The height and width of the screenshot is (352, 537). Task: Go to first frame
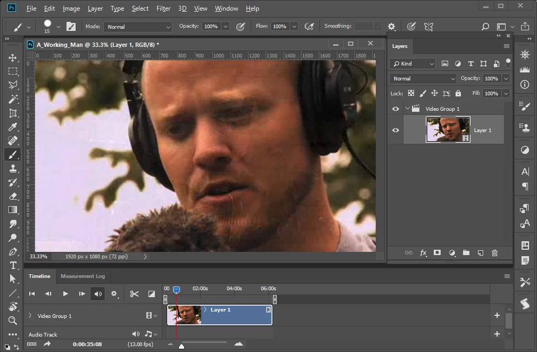point(32,294)
